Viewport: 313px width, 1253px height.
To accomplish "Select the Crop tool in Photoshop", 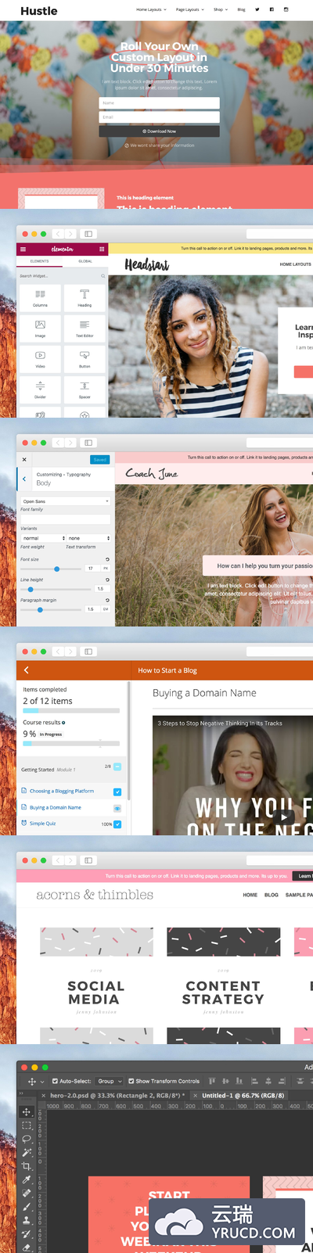I will pos(27,1165).
